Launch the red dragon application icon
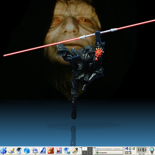Viewport: 155px width, 155px height. tap(51, 151)
